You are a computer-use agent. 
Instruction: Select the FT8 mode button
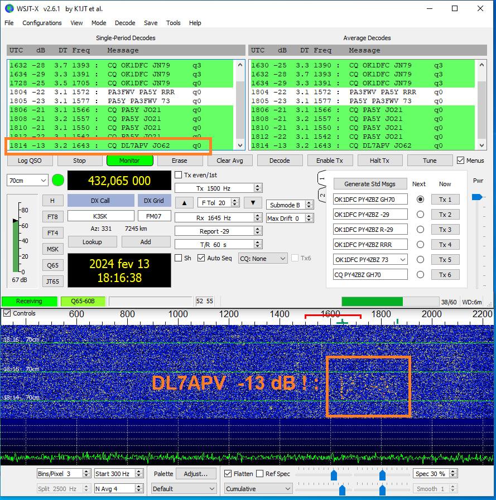[x=52, y=217]
